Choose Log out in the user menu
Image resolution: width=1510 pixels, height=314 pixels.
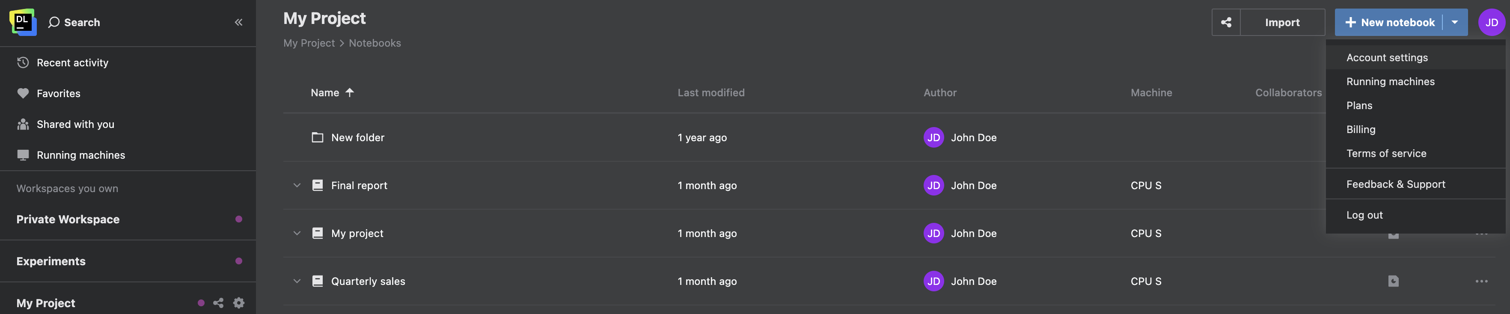click(1364, 215)
